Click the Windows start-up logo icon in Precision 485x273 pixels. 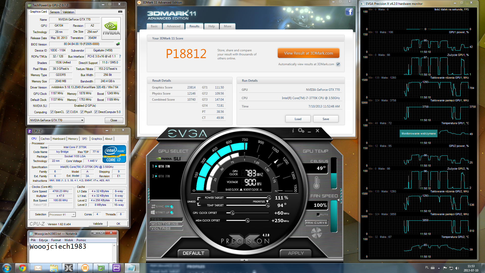tap(153, 212)
